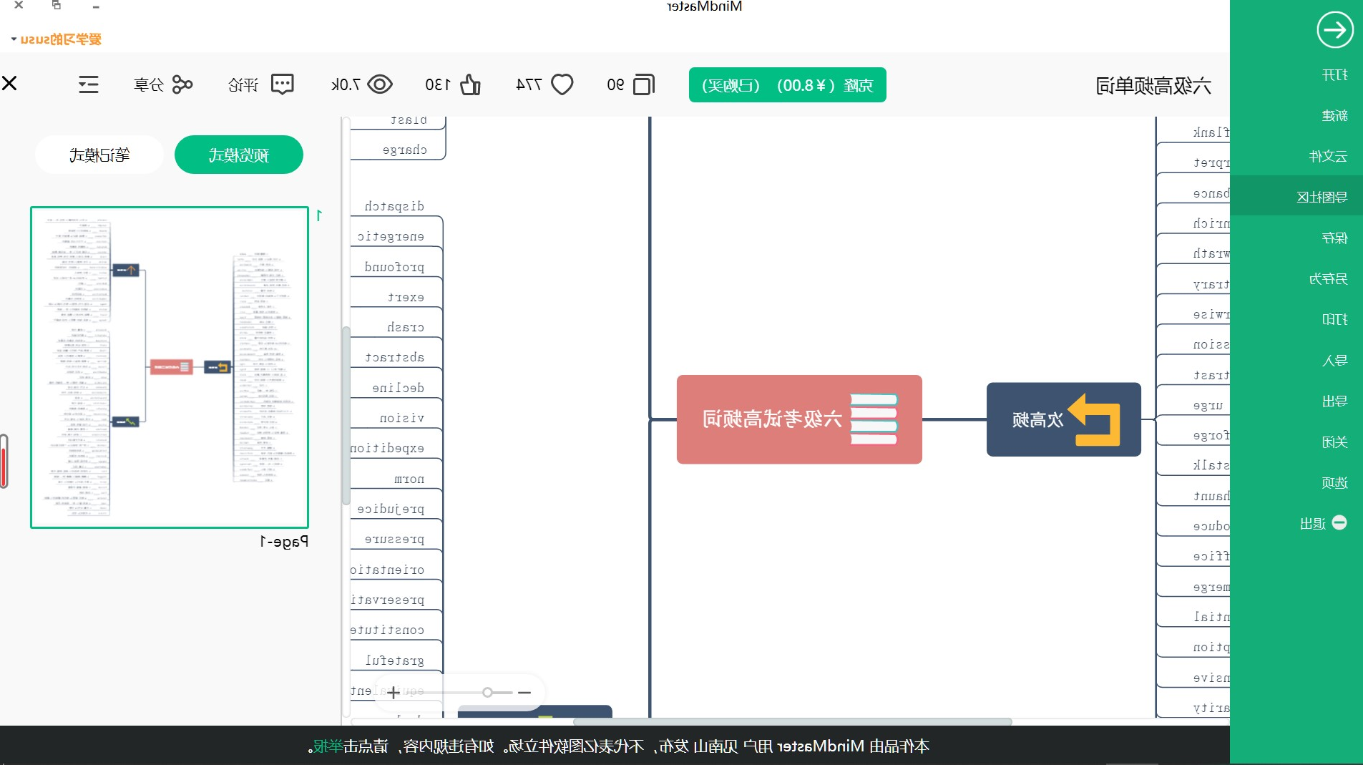
Task: Click the word node constitute
Action: point(388,630)
